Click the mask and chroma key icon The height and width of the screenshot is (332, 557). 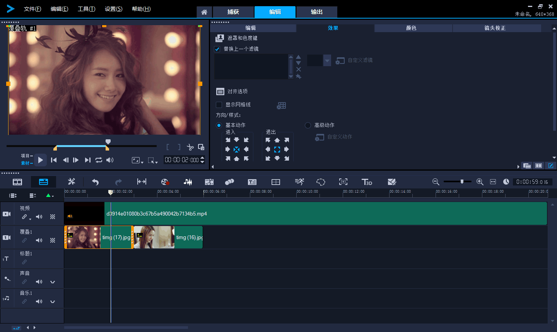(x=220, y=38)
